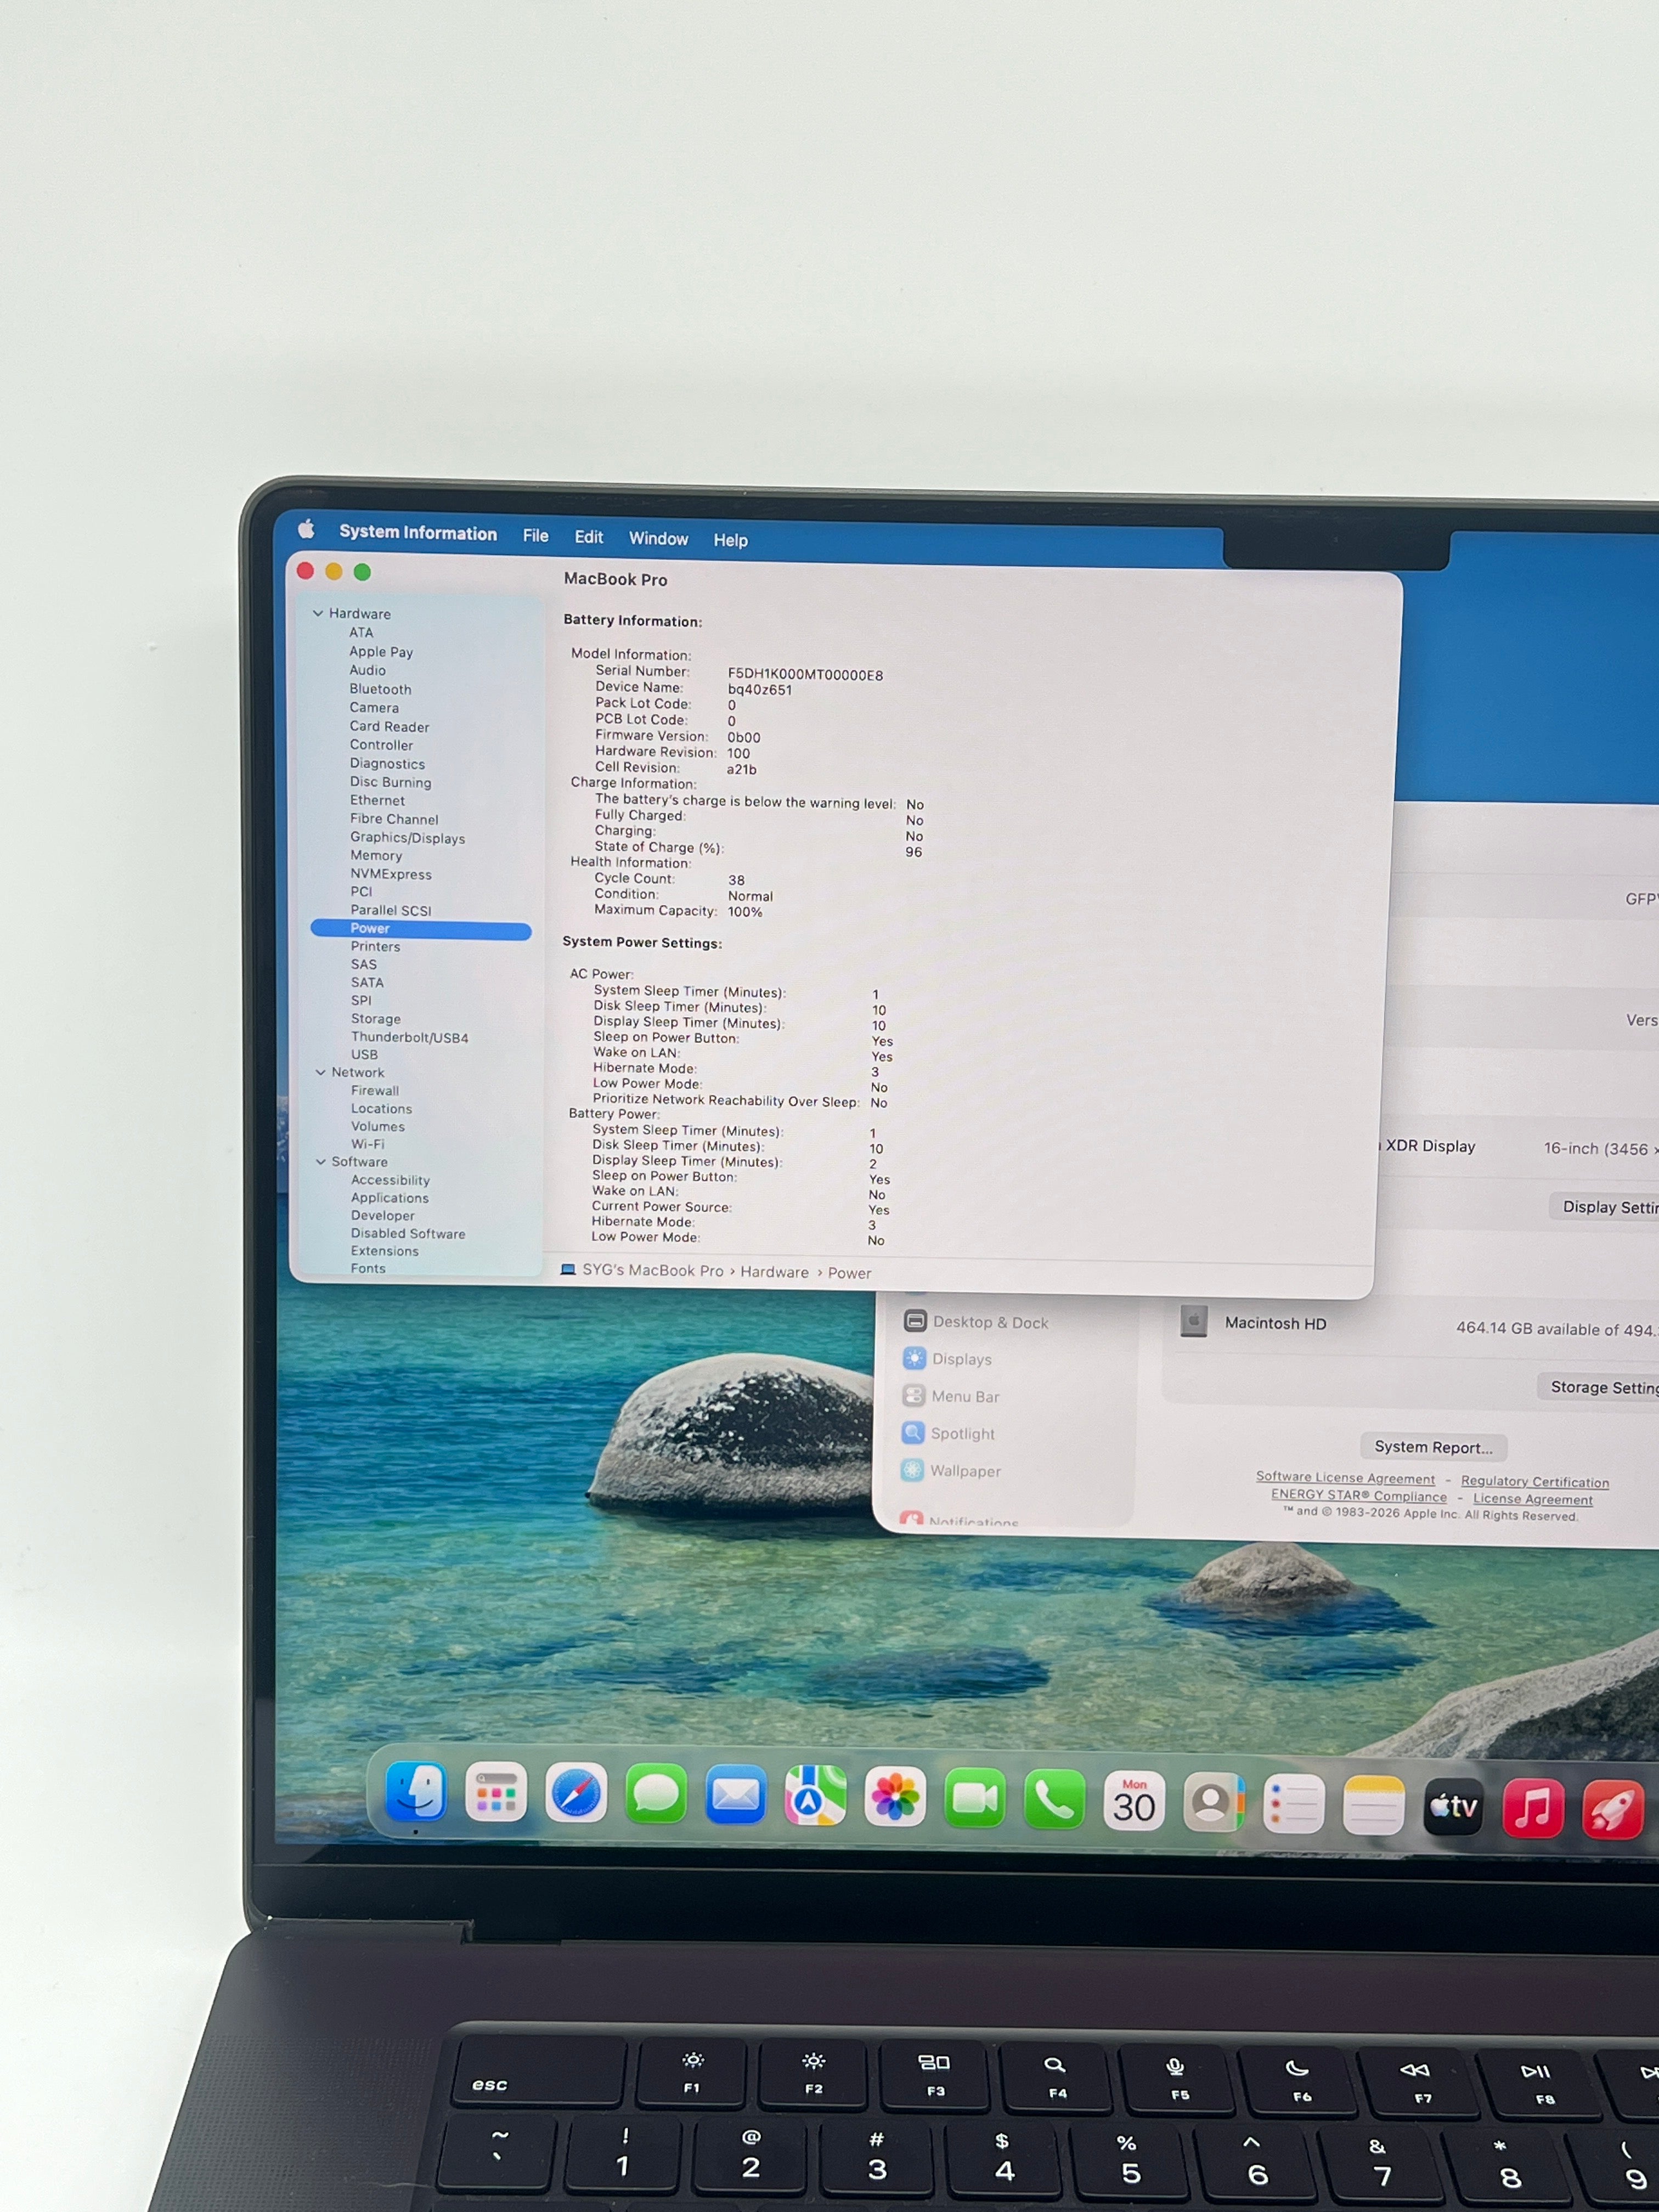The image size is (1659, 2212).
Task: Click Spotlight icon in System Settings sidebar
Action: tap(913, 1433)
